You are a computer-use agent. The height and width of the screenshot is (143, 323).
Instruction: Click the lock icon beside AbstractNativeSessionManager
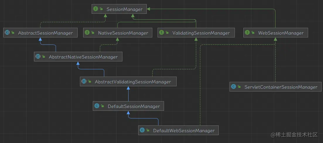point(43,56)
